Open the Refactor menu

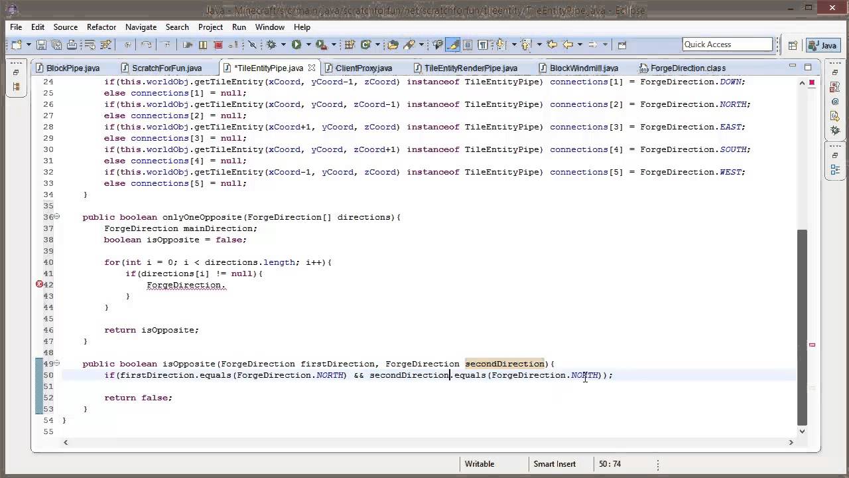(x=101, y=27)
